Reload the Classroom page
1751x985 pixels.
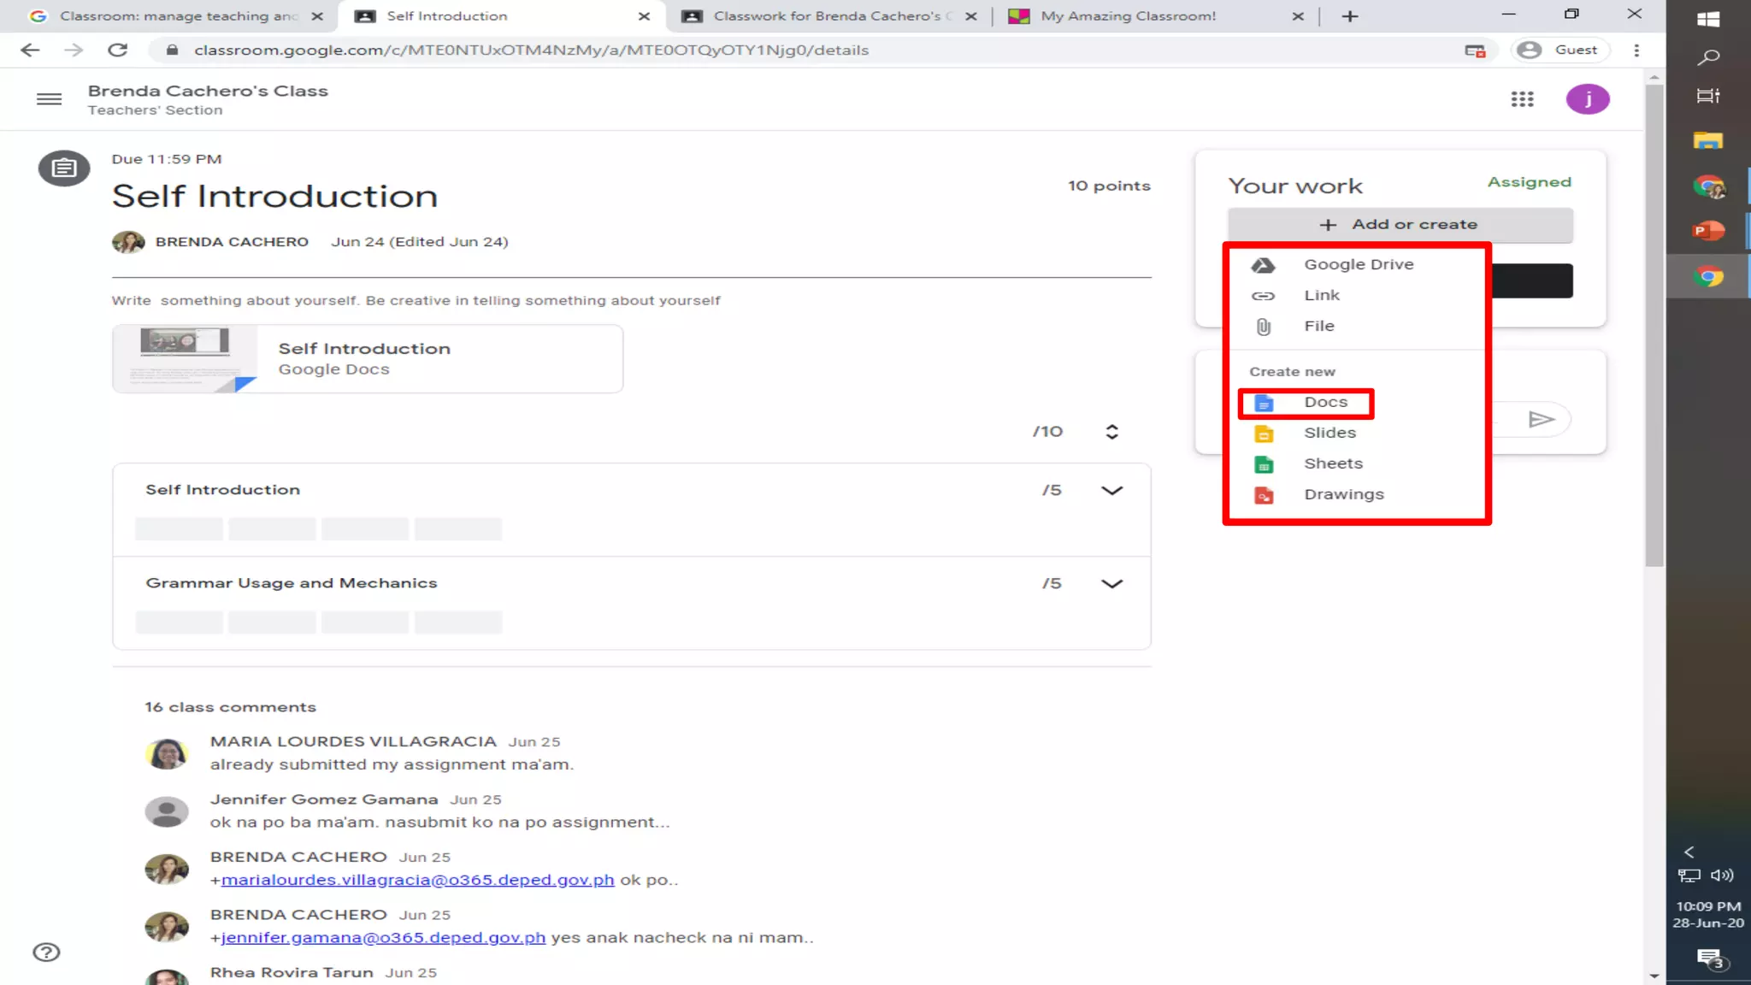pyautogui.click(x=118, y=50)
